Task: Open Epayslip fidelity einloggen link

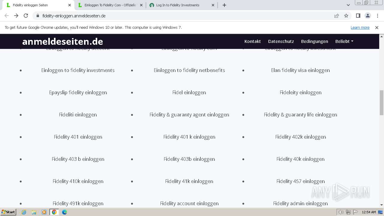Action: point(78,92)
